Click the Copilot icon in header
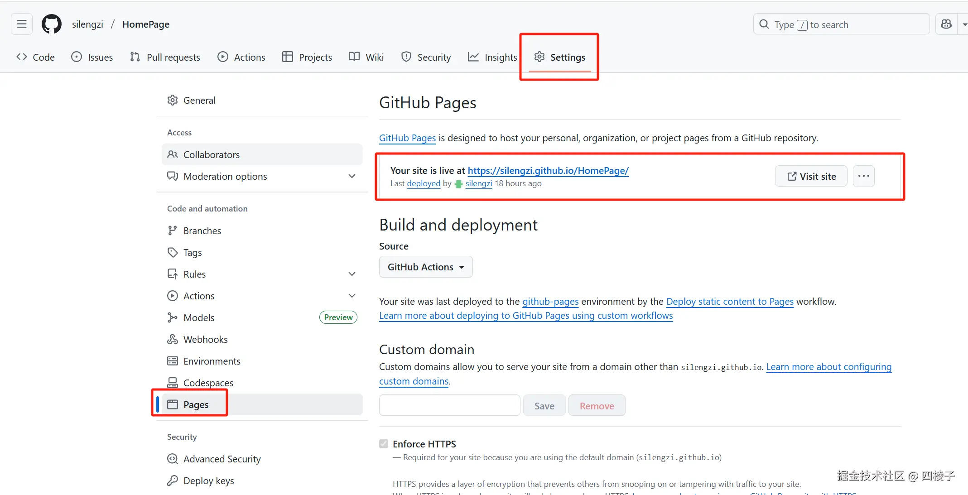 tap(946, 24)
